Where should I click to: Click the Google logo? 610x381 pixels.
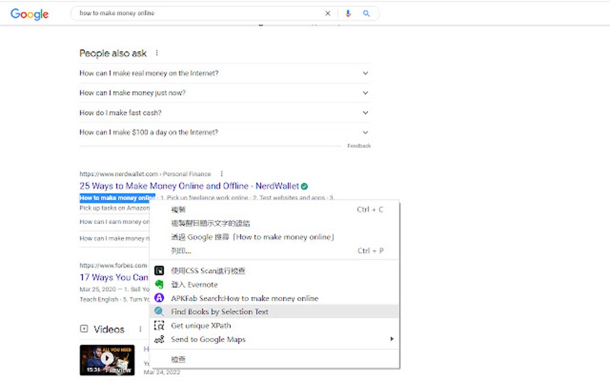(29, 13)
